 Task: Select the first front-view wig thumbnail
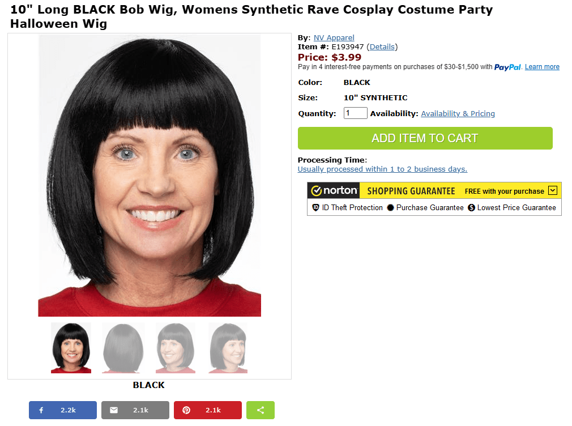pyautogui.click(x=71, y=348)
